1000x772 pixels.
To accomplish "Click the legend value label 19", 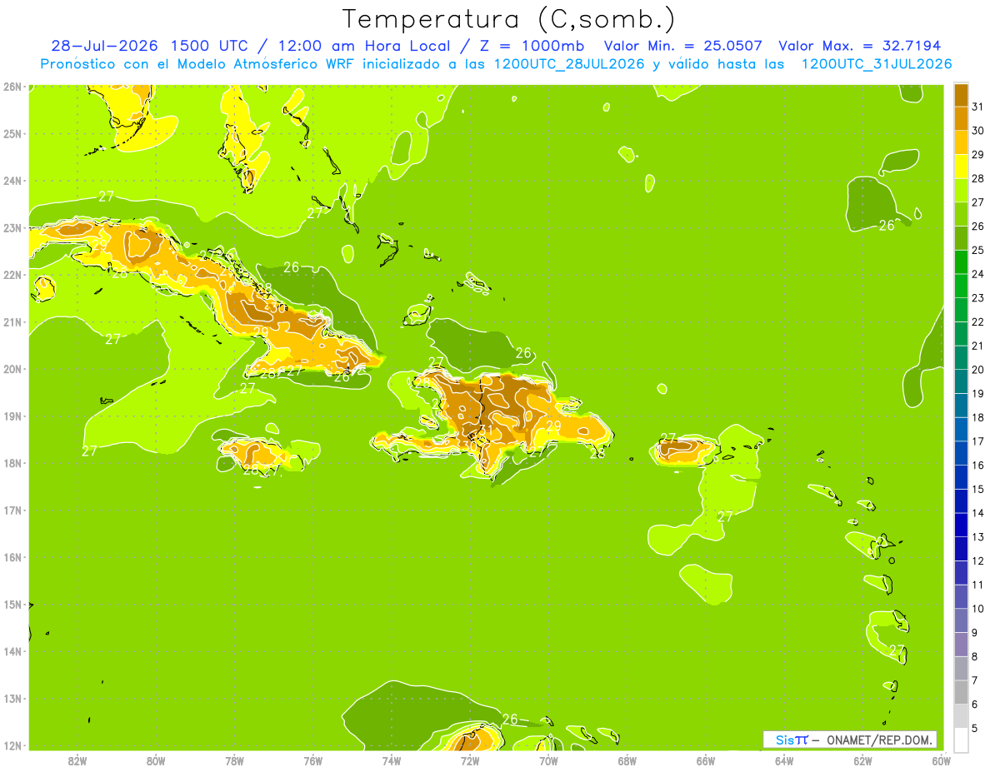I will tap(978, 393).
